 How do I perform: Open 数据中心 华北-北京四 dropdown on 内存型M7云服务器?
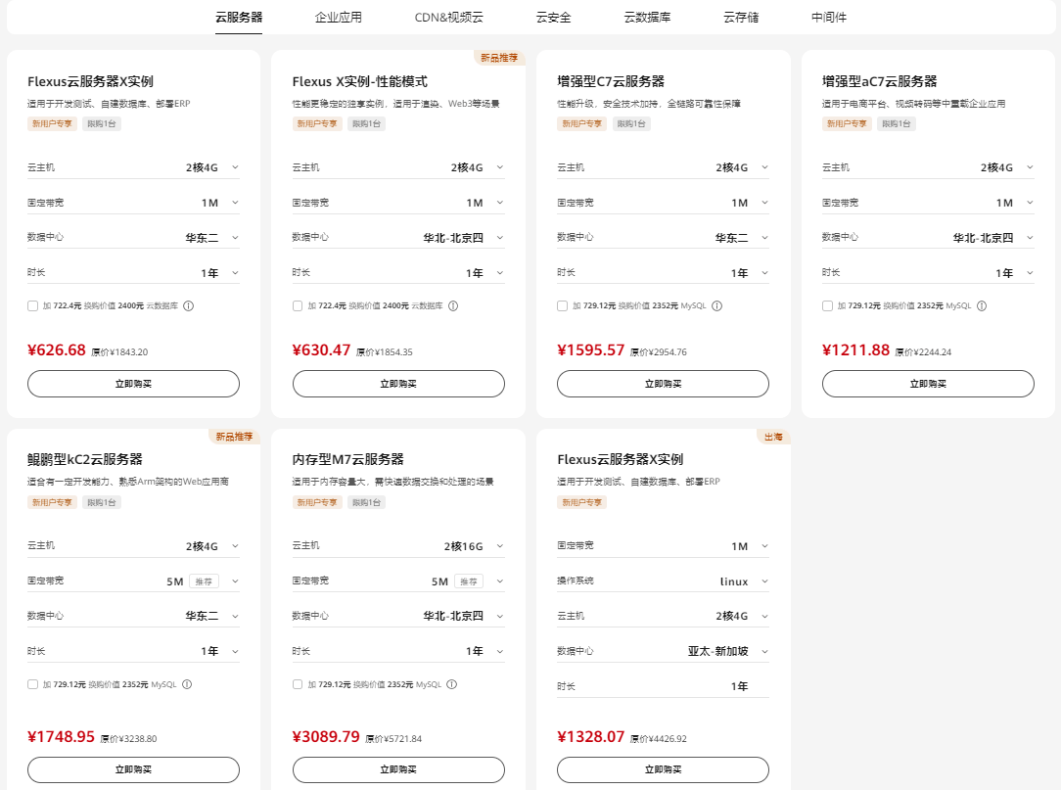point(398,616)
